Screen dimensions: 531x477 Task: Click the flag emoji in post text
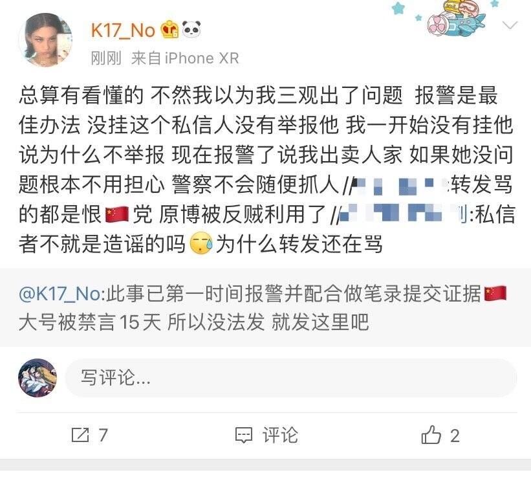pyautogui.click(x=117, y=215)
